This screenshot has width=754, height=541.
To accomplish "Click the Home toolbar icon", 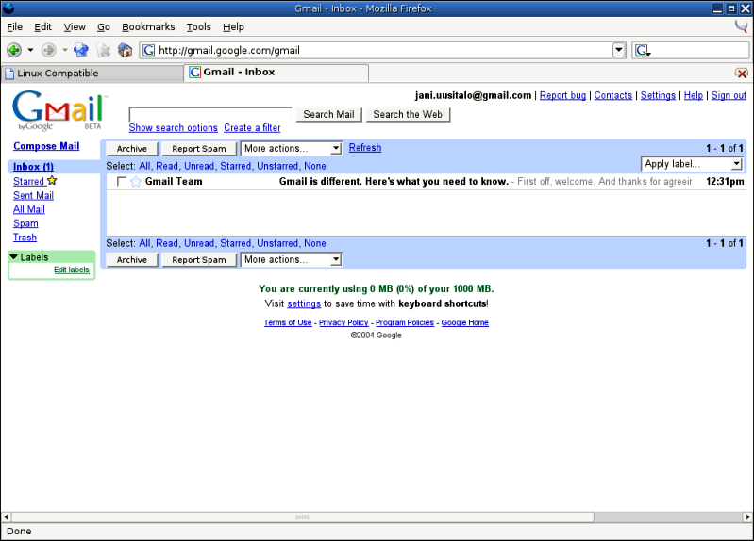I will click(125, 50).
